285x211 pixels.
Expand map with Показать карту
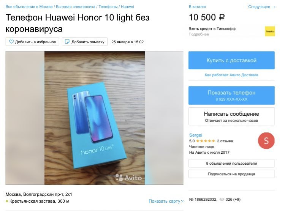(166, 201)
